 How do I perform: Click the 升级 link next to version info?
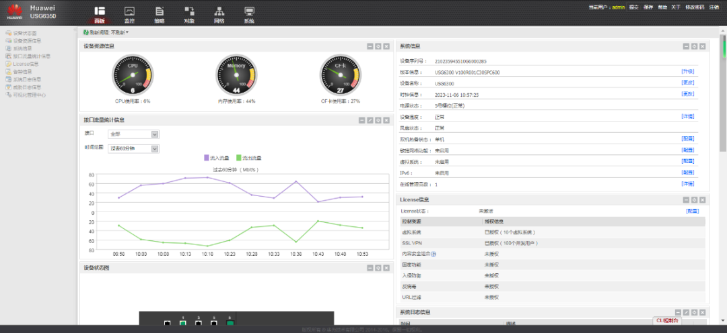click(687, 71)
